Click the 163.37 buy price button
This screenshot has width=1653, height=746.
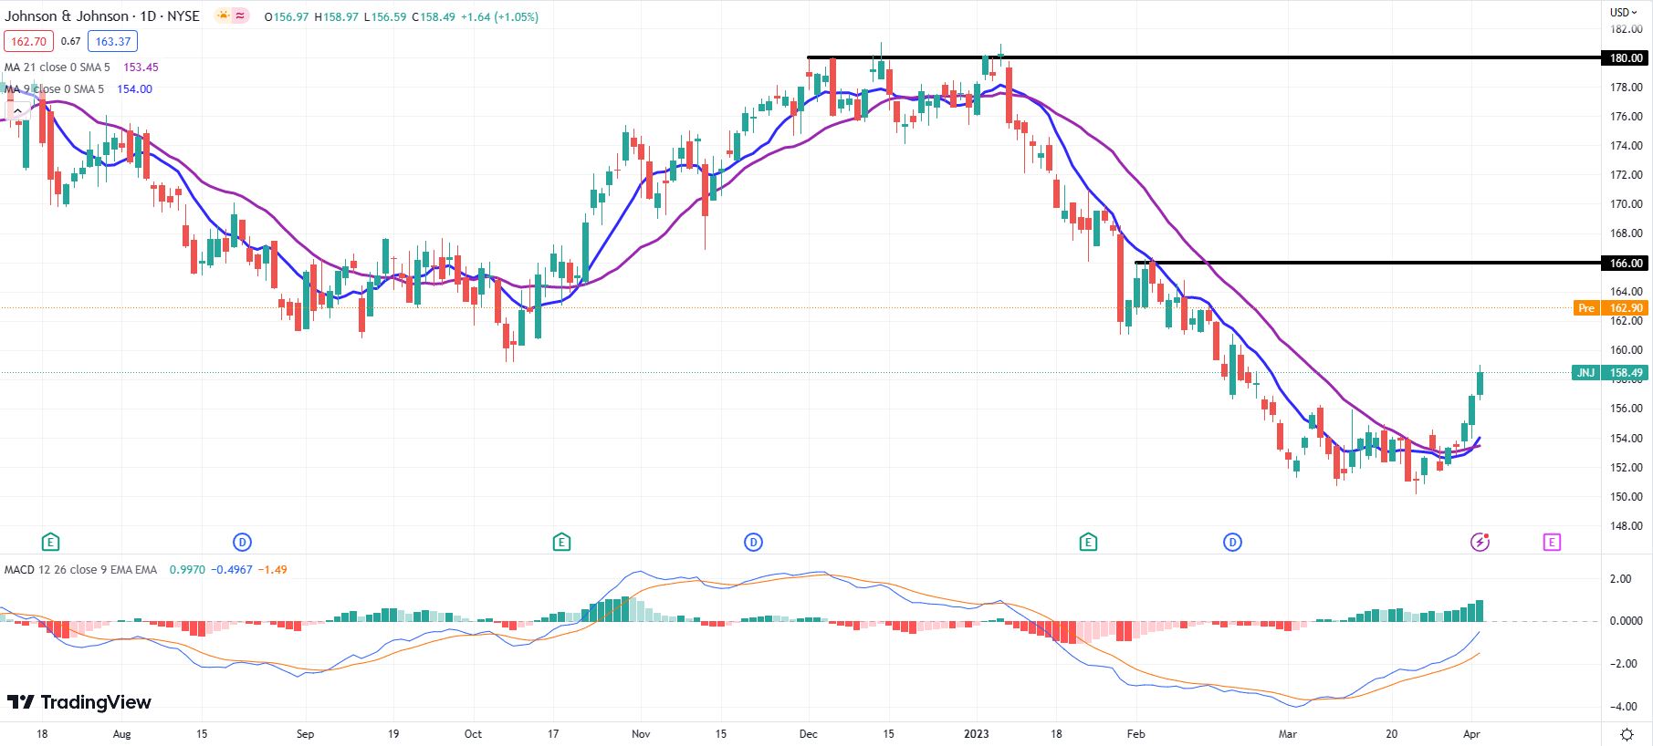coord(113,41)
